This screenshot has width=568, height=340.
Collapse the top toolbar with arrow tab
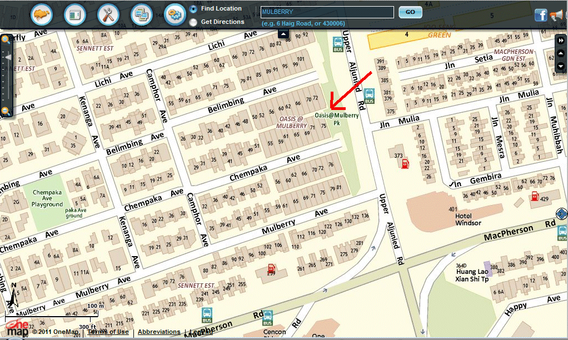[283, 34]
